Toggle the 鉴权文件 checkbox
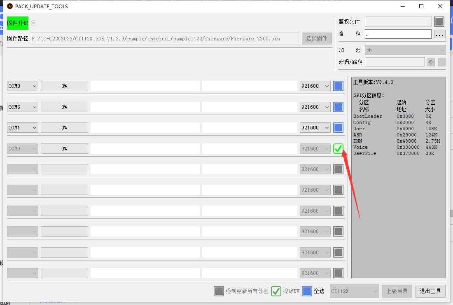The height and width of the screenshot is (305, 453). pos(439,22)
